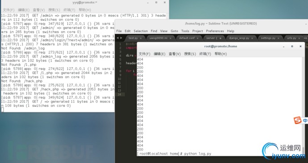Open Sublime Text Preferences menu

pyautogui.click(x=215, y=31)
